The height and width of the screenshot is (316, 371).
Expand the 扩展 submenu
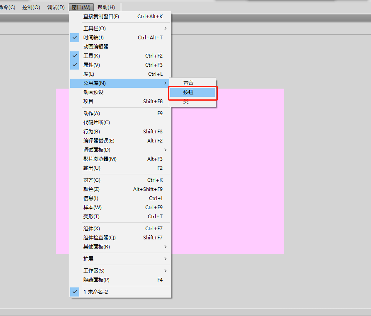[120, 259]
